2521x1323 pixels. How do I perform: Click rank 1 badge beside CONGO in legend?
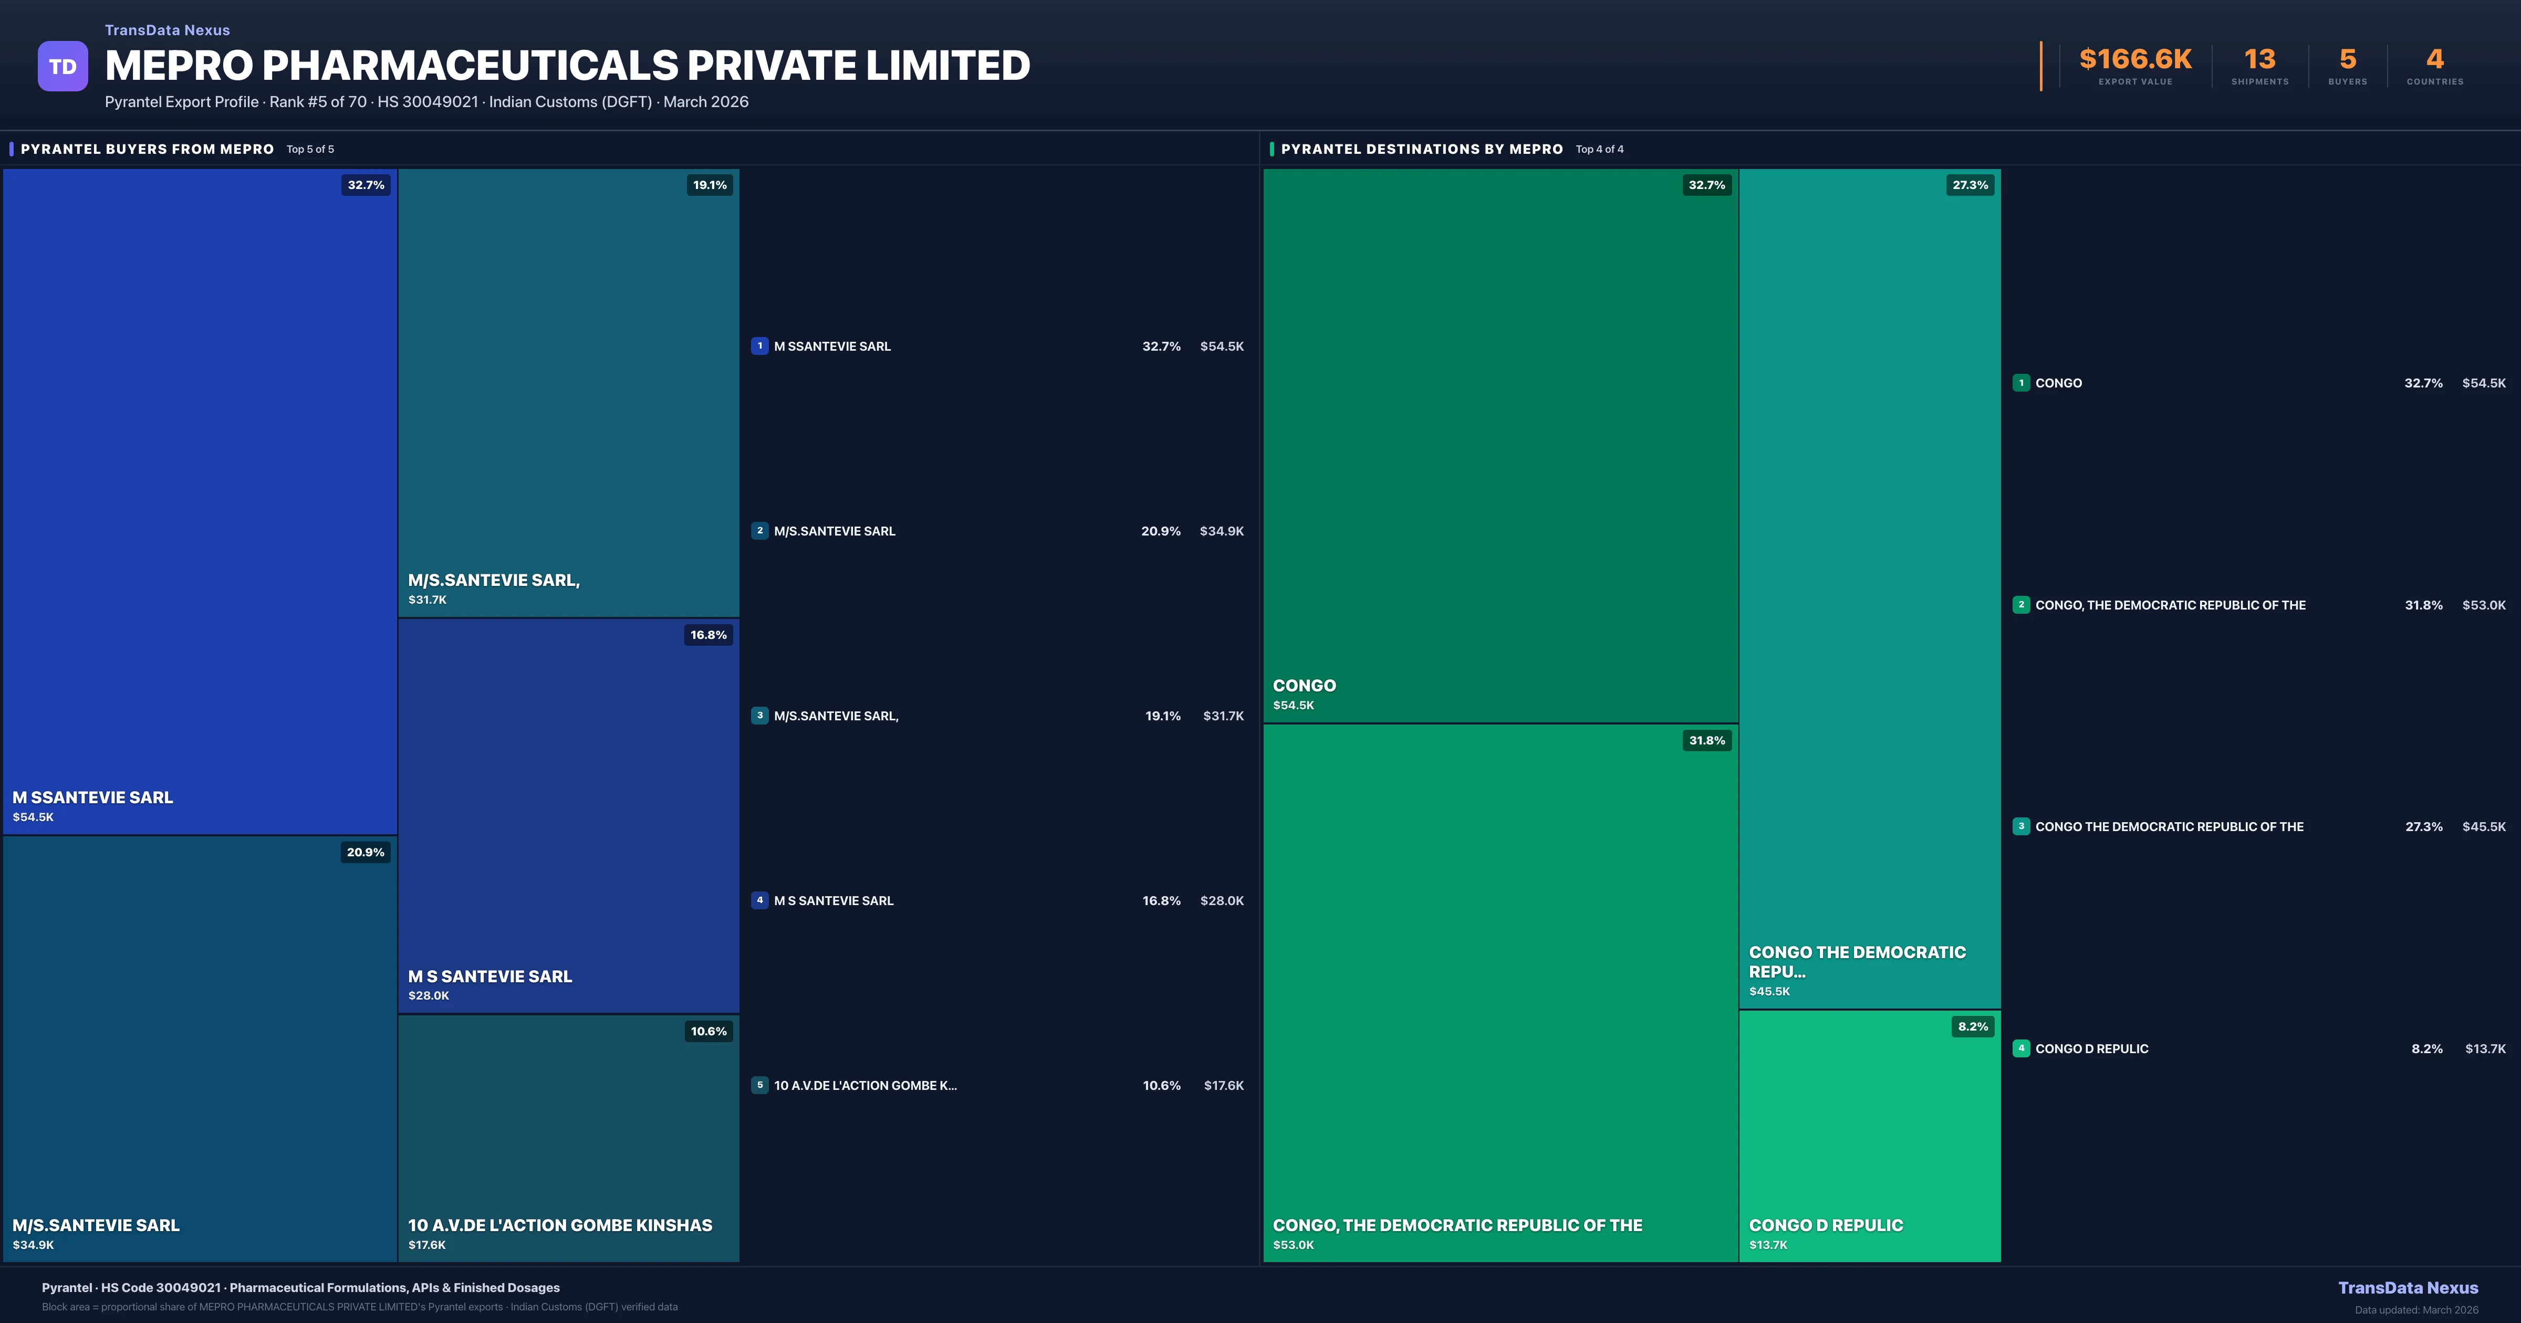point(2021,383)
